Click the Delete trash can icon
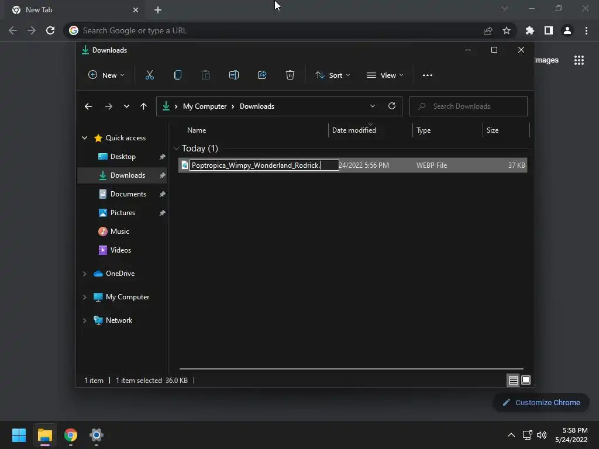Image resolution: width=599 pixels, height=449 pixels. pos(290,75)
